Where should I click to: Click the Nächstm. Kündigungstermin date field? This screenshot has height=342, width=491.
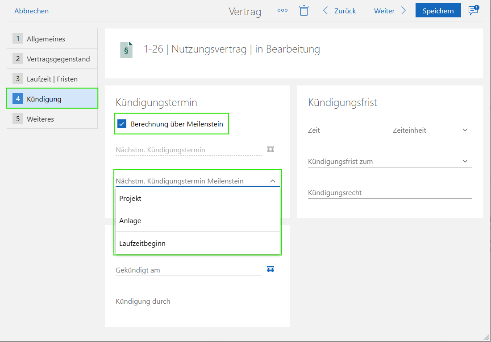189,150
